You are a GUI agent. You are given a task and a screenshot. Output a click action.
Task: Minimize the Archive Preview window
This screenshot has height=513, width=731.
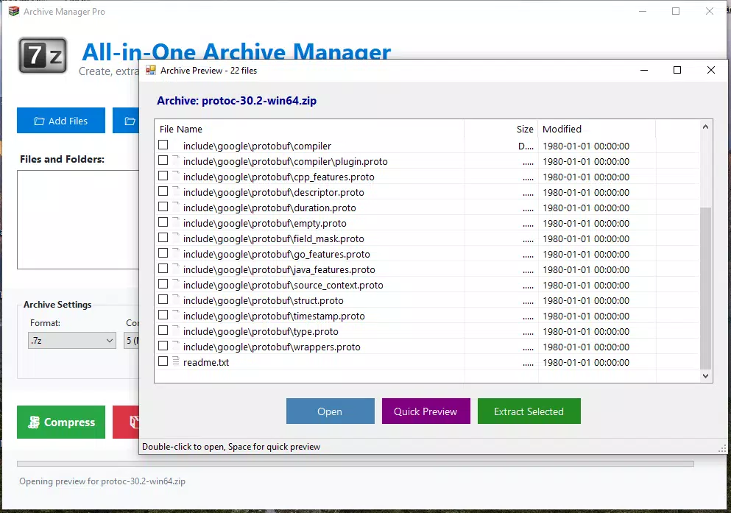tap(644, 71)
